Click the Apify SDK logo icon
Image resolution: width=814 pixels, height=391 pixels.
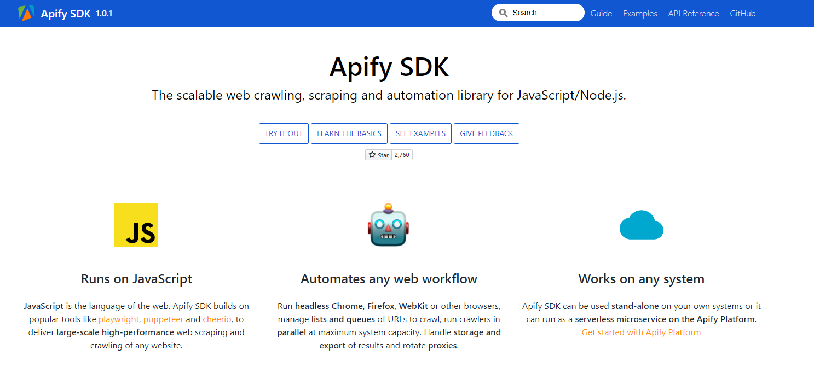pos(25,12)
